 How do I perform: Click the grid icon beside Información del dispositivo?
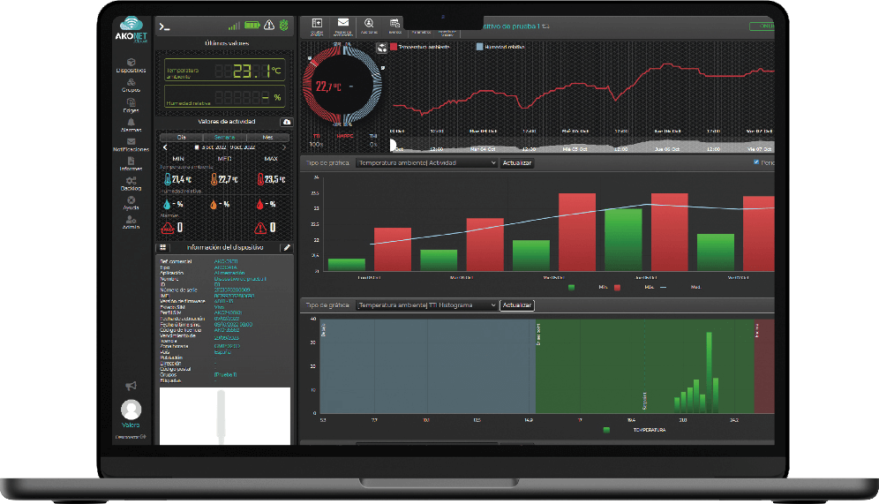click(x=163, y=247)
